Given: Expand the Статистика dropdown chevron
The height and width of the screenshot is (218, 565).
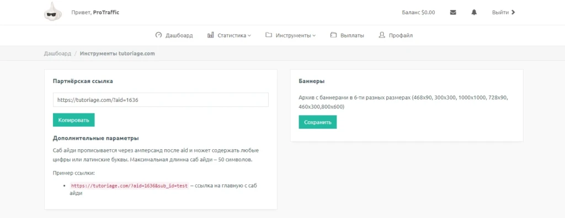Looking at the screenshot, I should (249, 36).
